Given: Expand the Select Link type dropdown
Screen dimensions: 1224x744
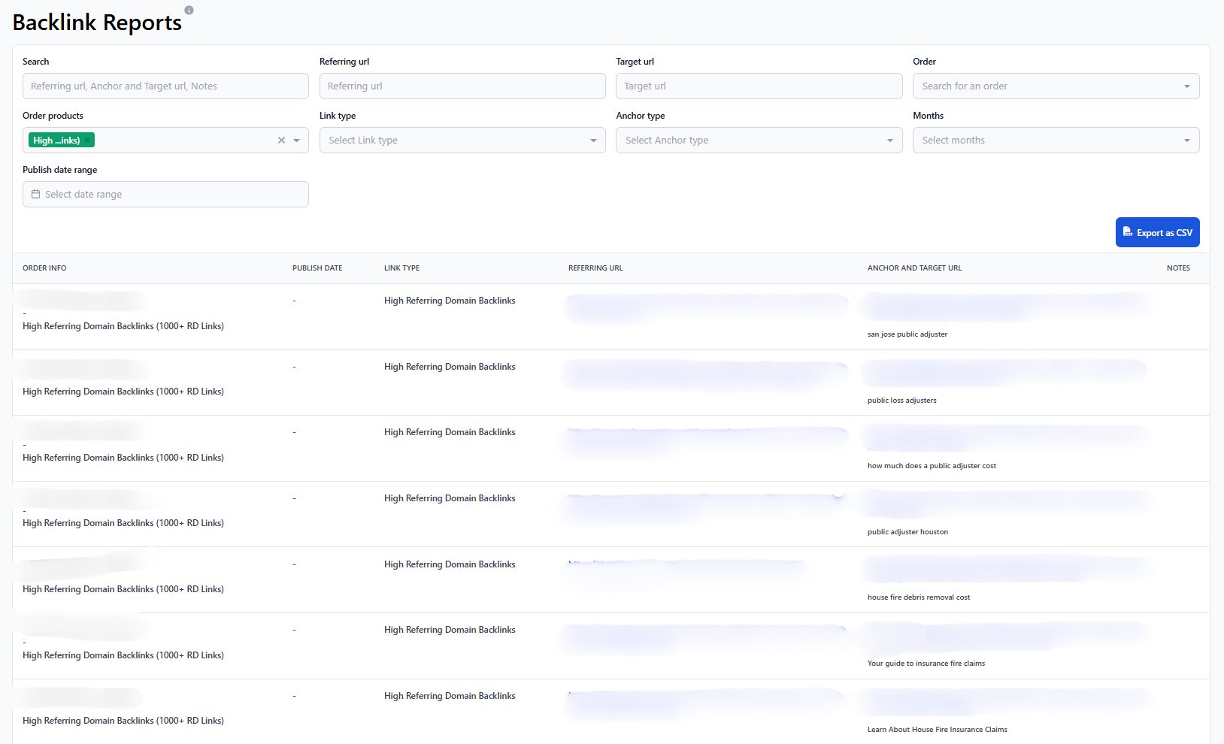Looking at the screenshot, I should pyautogui.click(x=592, y=141).
